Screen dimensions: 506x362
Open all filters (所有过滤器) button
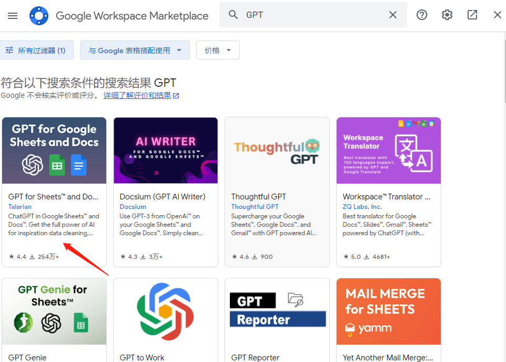(x=36, y=50)
